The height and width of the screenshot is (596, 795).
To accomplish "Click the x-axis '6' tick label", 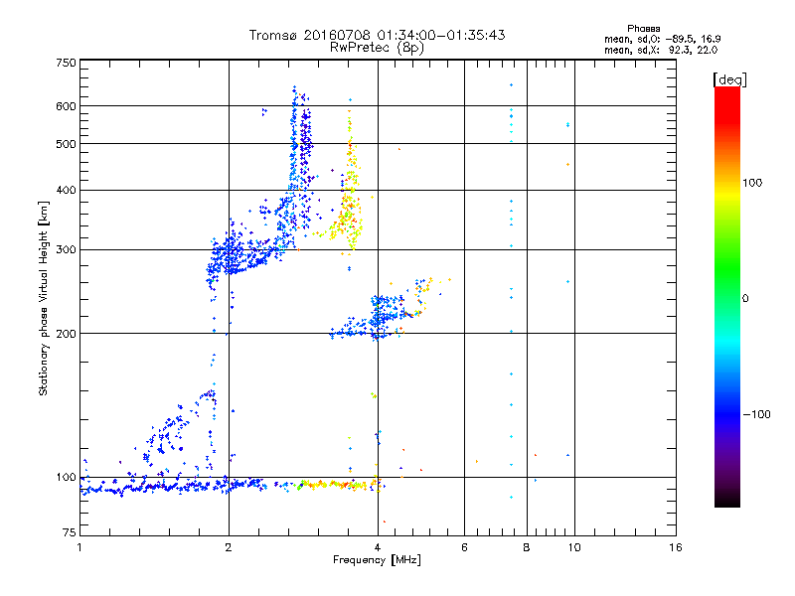I will click(x=464, y=547).
